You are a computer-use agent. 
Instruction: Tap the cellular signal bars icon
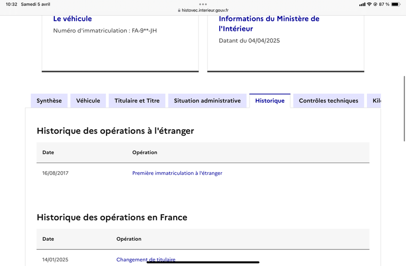[362, 4]
